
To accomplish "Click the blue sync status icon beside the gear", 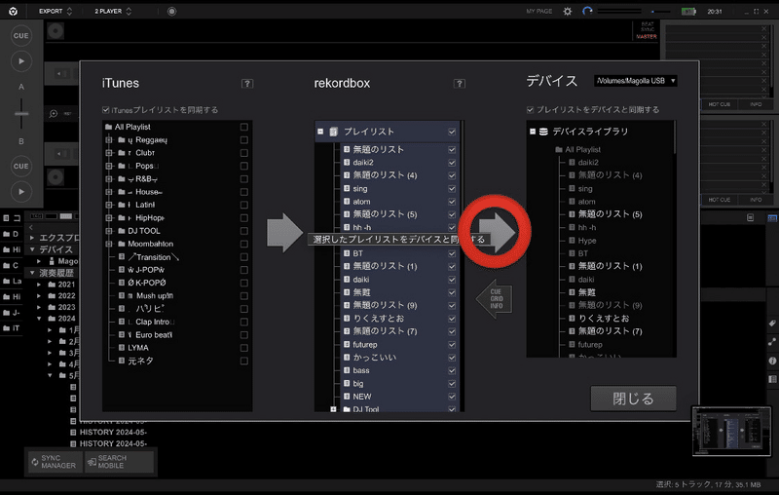I will click(x=587, y=11).
